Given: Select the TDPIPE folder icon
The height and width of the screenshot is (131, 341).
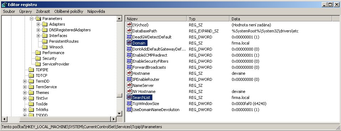Looking at the screenshot, I should tap(31, 70).
